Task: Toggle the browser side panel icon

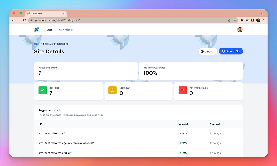Action: 253,20
